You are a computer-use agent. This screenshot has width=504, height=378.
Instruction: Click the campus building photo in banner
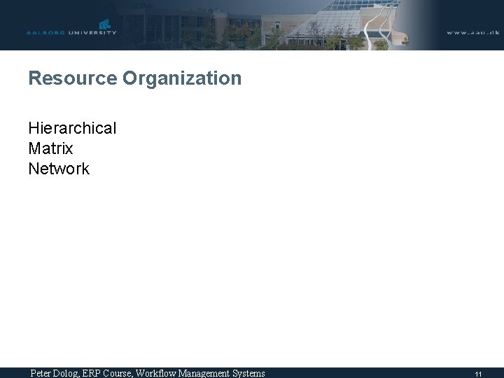tap(264, 25)
